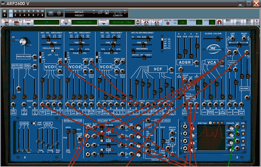Viewport: 261px width, 167px height.
Task: Click the filter Resonance slider
Action: click(x=142, y=51)
